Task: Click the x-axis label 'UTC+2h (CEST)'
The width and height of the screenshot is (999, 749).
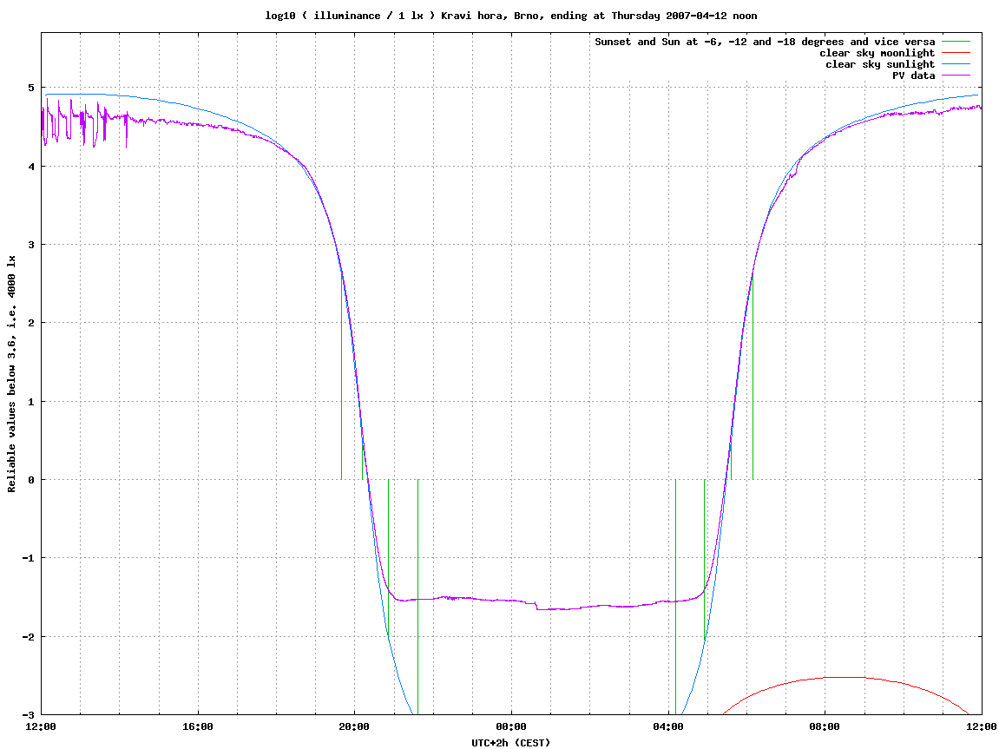Action: click(510, 743)
